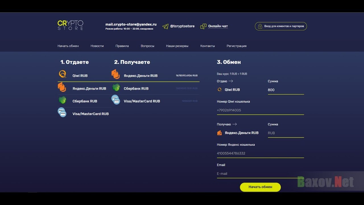Click the padlock icon in login button
The width and height of the screenshot is (364, 205).
(260, 26)
